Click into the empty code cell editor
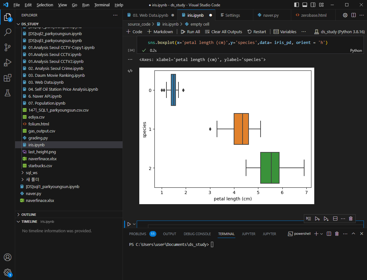 [250, 224]
